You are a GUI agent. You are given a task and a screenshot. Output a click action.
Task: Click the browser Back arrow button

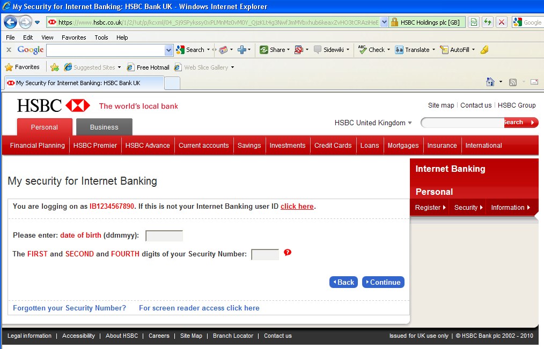(10, 22)
